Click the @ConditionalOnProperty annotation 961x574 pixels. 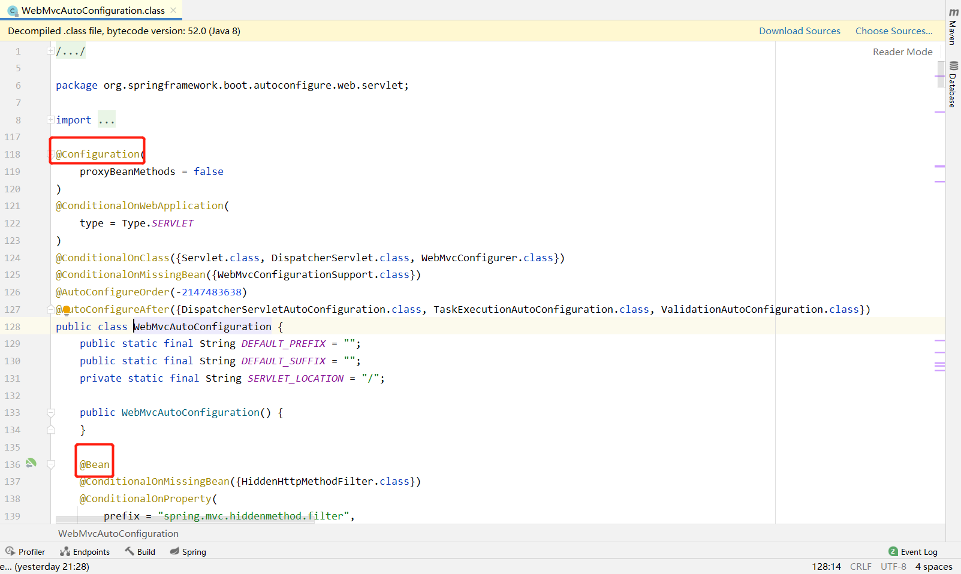coord(146,499)
